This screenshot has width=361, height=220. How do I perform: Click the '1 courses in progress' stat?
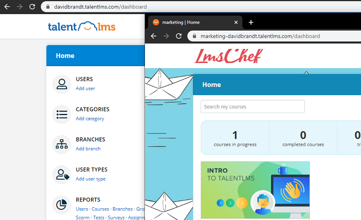click(x=235, y=138)
